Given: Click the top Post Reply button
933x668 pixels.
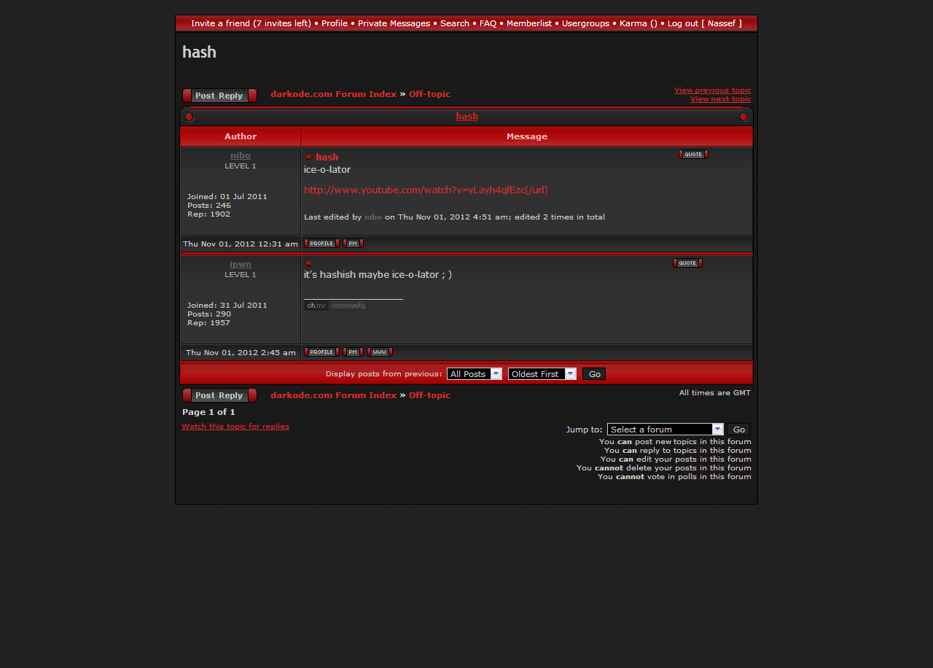Looking at the screenshot, I should [x=219, y=96].
